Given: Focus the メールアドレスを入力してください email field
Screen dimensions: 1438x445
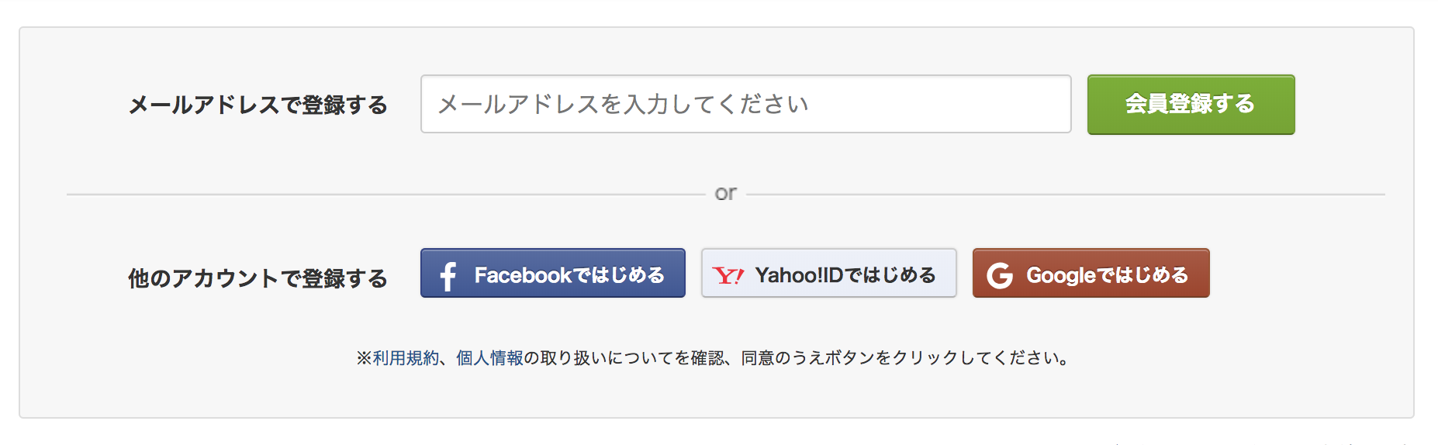Looking at the screenshot, I should tap(746, 104).
